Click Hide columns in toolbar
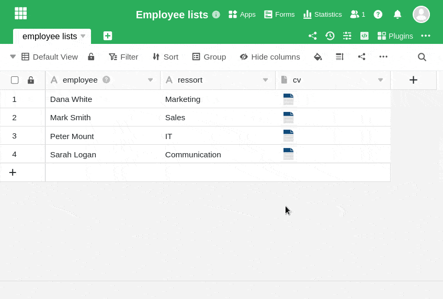Screen dimensions: 443x299 click(x=270, y=56)
